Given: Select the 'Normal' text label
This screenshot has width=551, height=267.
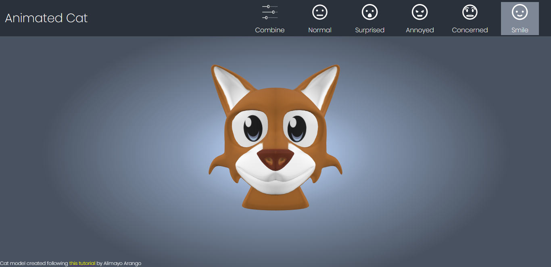Looking at the screenshot, I should pyautogui.click(x=320, y=30).
